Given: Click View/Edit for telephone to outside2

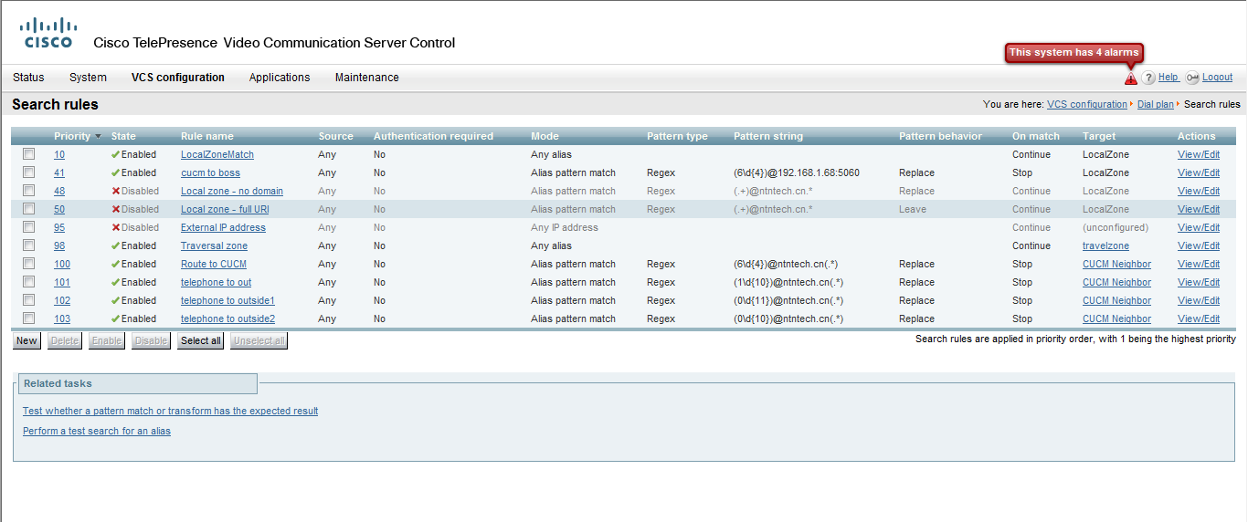Looking at the screenshot, I should [x=1199, y=318].
